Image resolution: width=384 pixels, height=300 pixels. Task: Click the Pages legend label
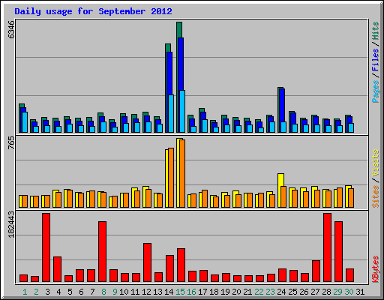[376, 91]
